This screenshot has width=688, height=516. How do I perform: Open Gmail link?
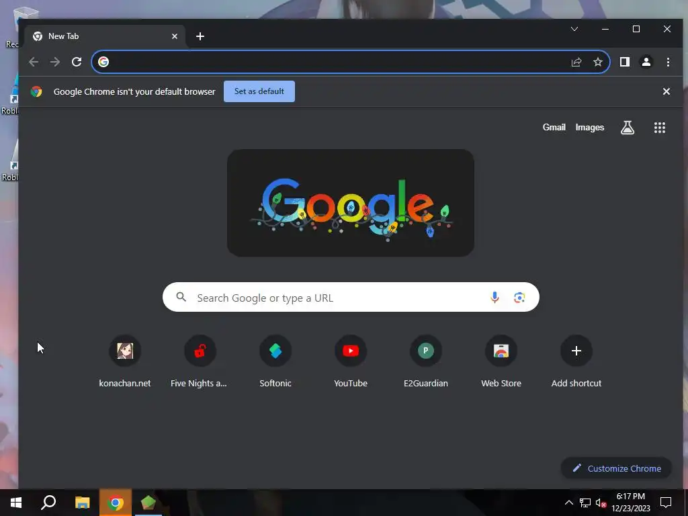pos(554,127)
